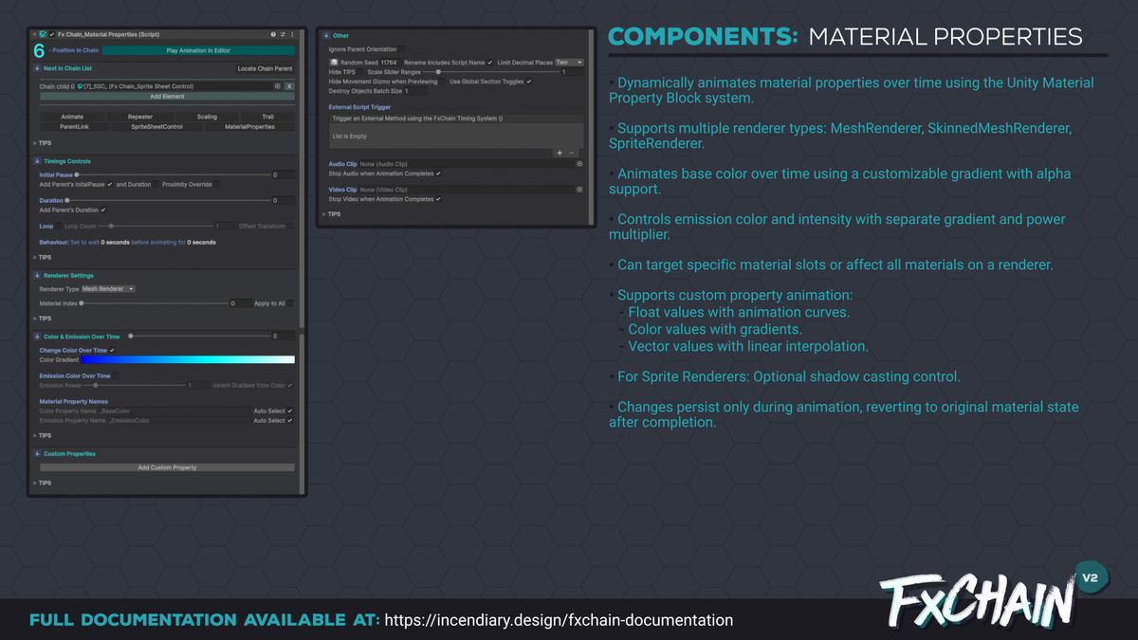Toggle Auto Select for Color Property Name
Screen dimensions: 1138x640
(290, 411)
